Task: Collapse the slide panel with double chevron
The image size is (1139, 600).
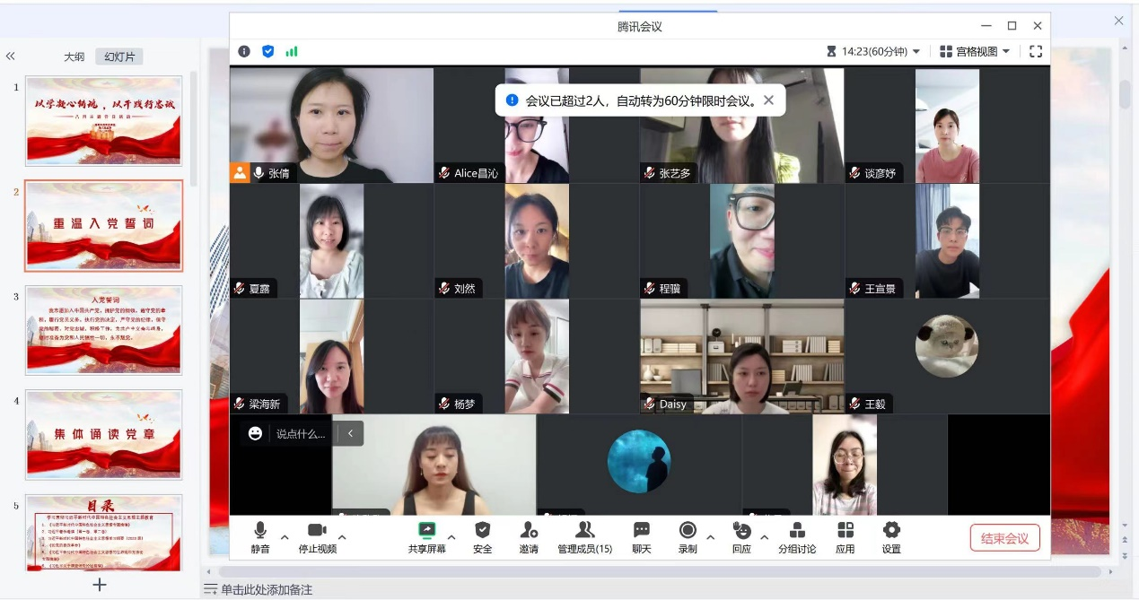Action: (x=11, y=57)
